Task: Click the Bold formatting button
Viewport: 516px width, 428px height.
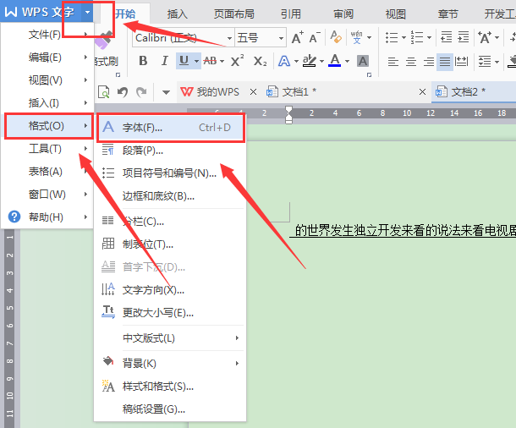Action: pos(143,61)
